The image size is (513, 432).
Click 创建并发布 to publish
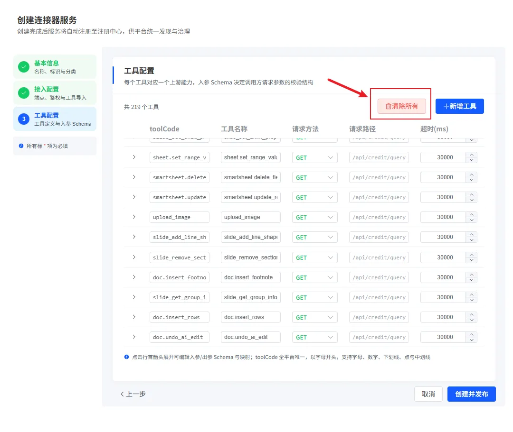[x=472, y=394]
